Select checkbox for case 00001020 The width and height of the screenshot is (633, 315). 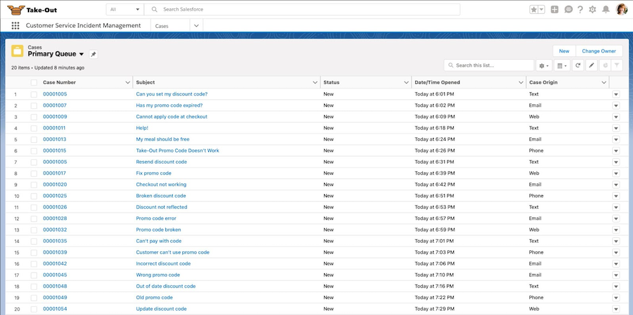[x=34, y=184]
